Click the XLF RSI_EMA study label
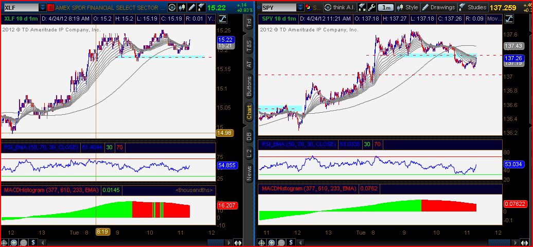This screenshot has height=247, width=533. (41, 147)
